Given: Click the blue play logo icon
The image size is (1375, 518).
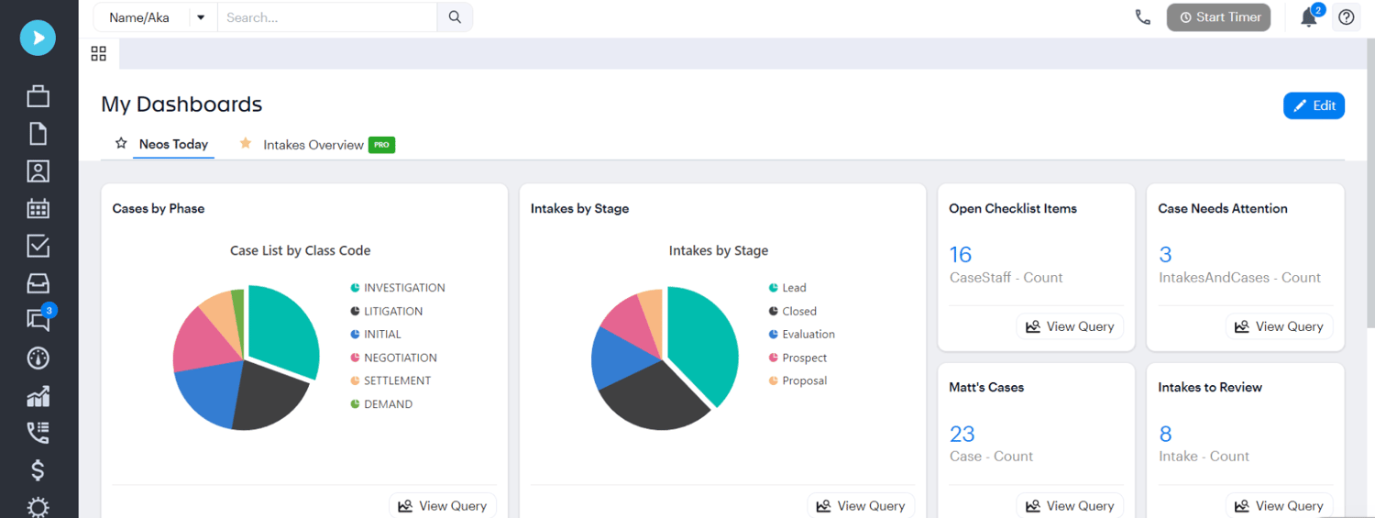Looking at the screenshot, I should [x=38, y=38].
